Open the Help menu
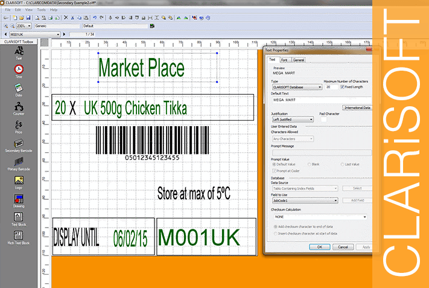Image resolution: width=429 pixels, height=288 pixels. (x=54, y=10)
